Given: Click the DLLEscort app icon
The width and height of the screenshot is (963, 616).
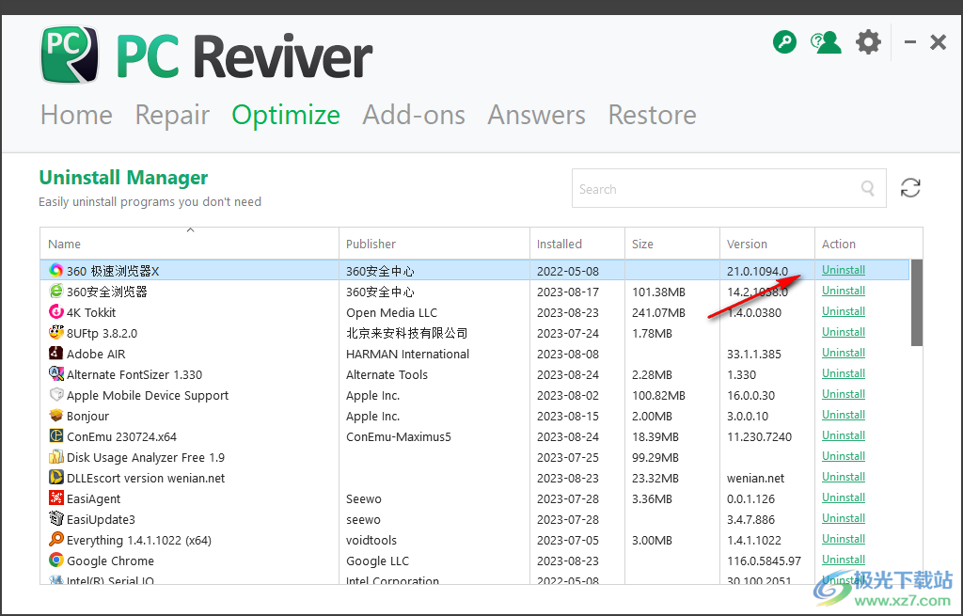Looking at the screenshot, I should pos(55,477).
